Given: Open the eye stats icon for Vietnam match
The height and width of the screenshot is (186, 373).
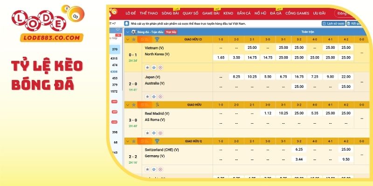Looking at the screenshot, I should pyautogui.click(x=154, y=67).
